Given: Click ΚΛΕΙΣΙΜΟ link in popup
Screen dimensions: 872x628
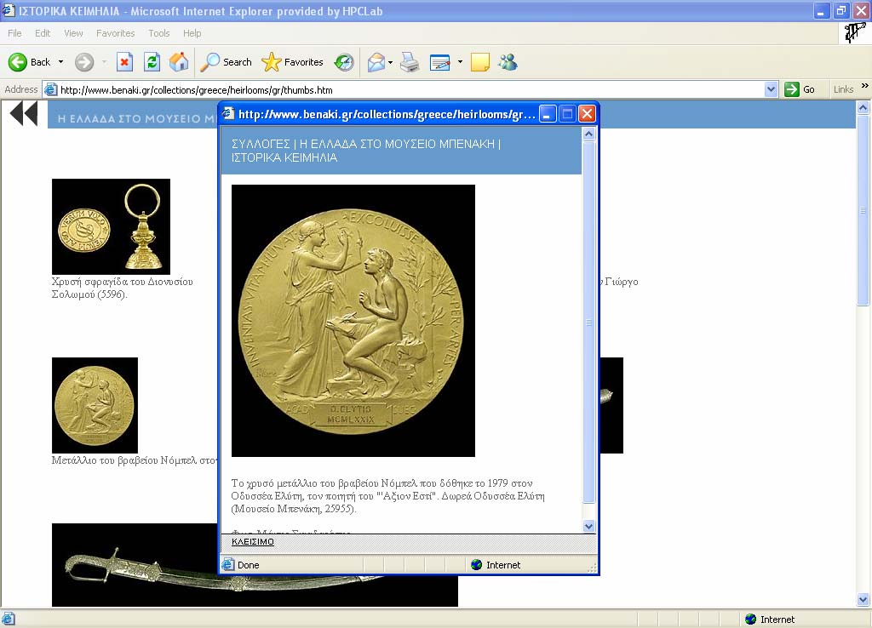Looking at the screenshot, I should pyautogui.click(x=252, y=542).
